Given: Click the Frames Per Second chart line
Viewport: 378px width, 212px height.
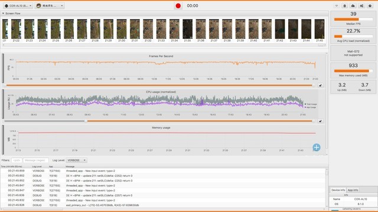Looking at the screenshot, I should [165, 63].
